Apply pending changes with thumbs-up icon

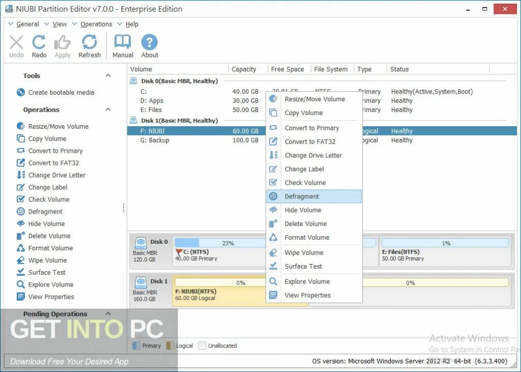63,46
